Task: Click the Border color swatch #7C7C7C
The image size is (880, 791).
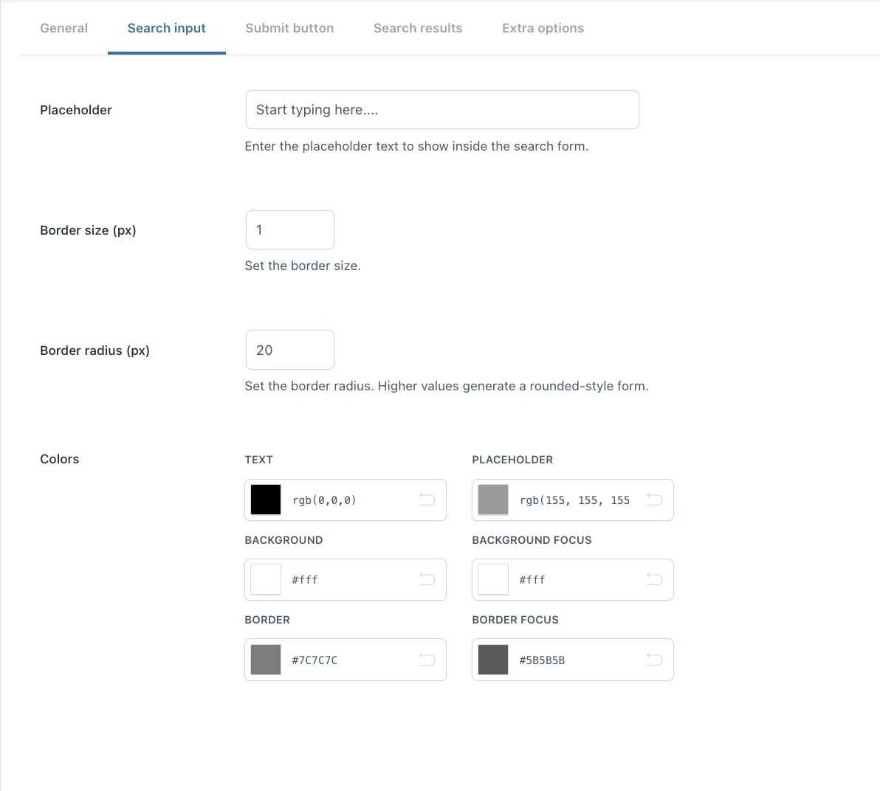Action: click(266, 659)
